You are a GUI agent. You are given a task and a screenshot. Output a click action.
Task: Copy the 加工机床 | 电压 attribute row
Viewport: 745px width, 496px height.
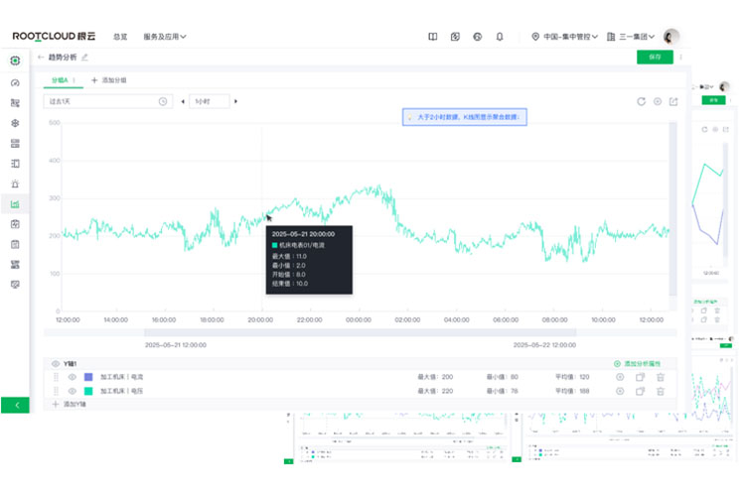[640, 391]
